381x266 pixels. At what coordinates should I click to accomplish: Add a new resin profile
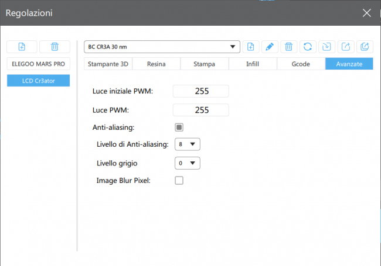point(251,47)
